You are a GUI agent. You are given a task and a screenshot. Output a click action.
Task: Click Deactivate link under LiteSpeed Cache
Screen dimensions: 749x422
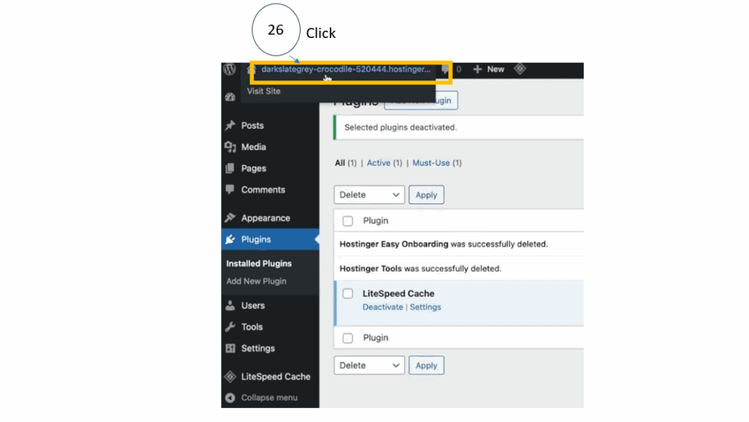(383, 307)
